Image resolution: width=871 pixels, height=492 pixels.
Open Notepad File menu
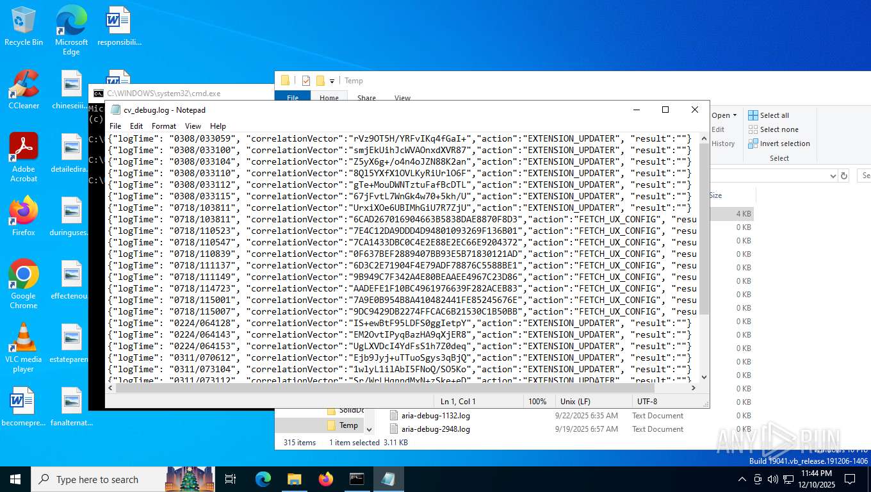115,126
